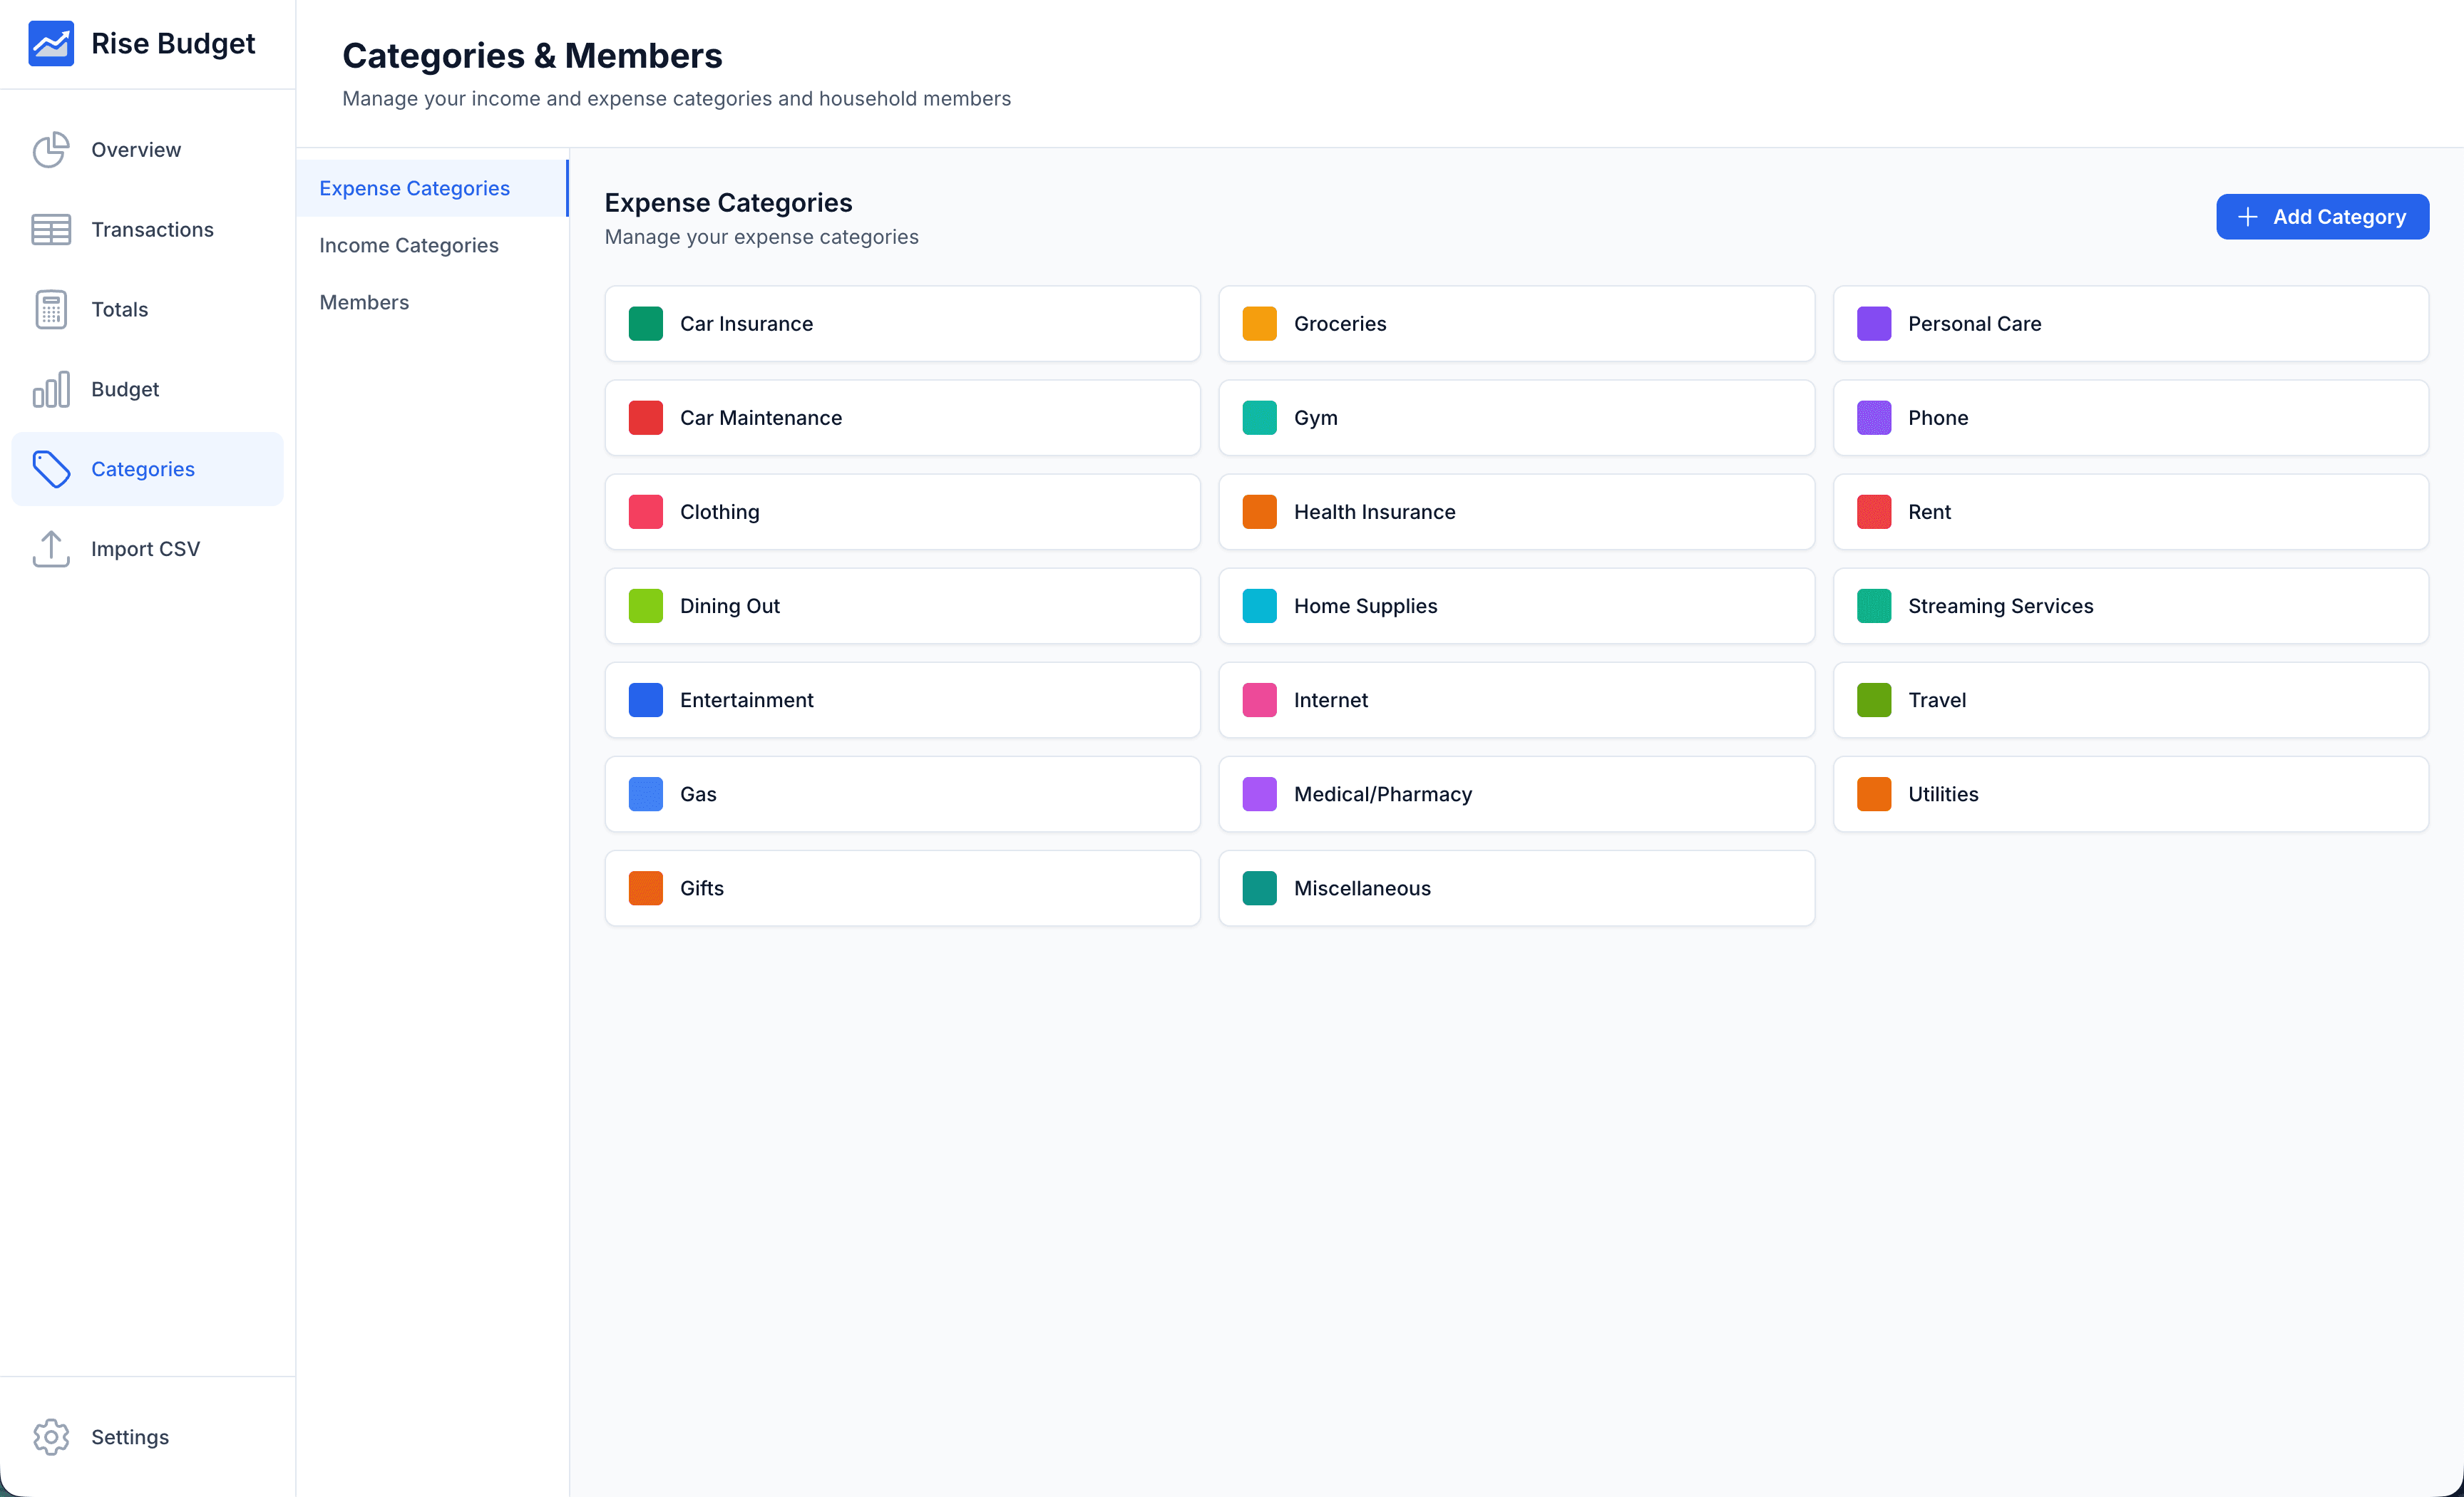Click the pink swatch beside Clothing
This screenshot has width=2464, height=1497.
645,511
